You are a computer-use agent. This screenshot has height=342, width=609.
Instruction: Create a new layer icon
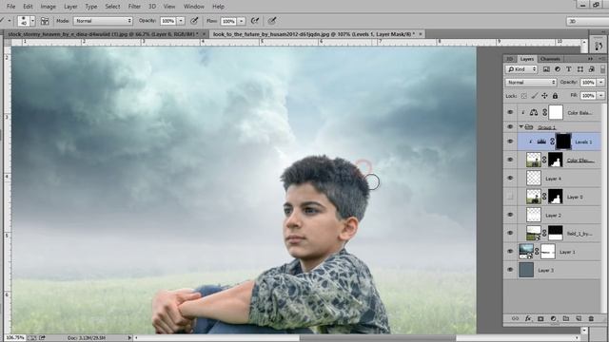(x=579, y=318)
